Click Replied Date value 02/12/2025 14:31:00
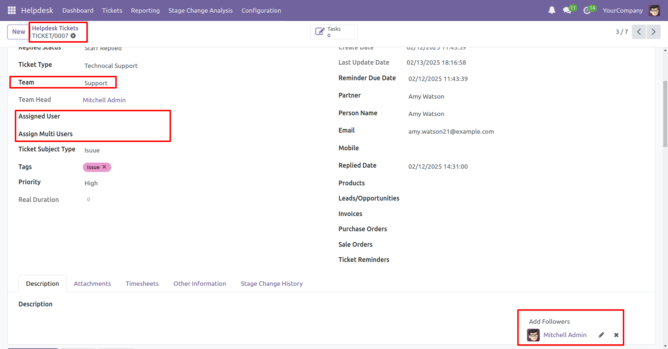This screenshot has width=668, height=349. pos(438,167)
